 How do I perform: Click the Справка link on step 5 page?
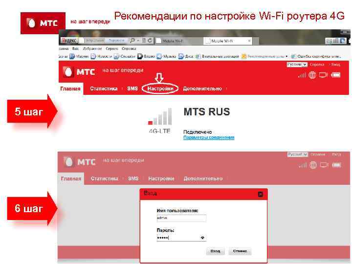317,65
